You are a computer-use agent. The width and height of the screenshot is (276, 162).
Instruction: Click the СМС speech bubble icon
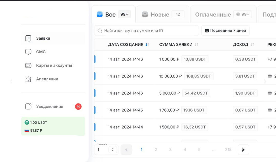(x=28, y=52)
